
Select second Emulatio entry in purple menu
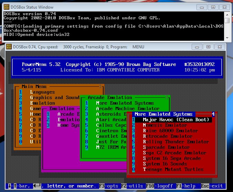click(68, 119)
